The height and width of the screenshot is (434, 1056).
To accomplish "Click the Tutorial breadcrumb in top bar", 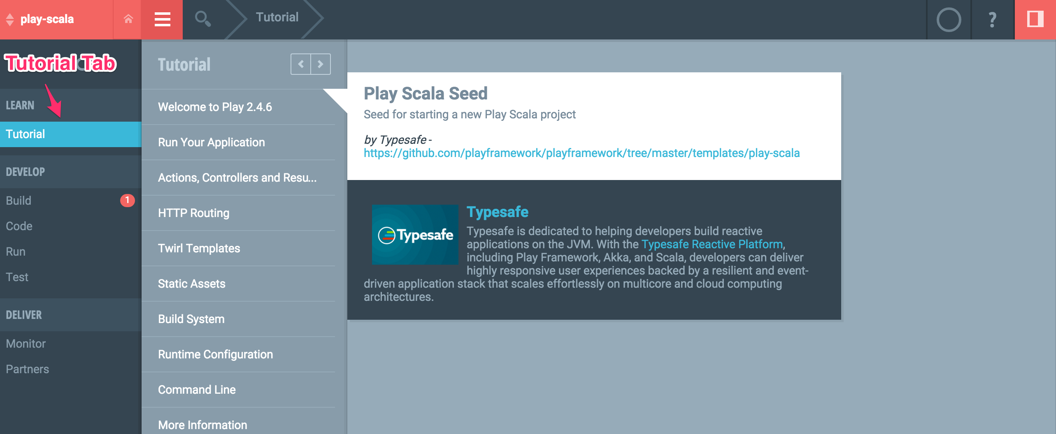I will 277,17.
